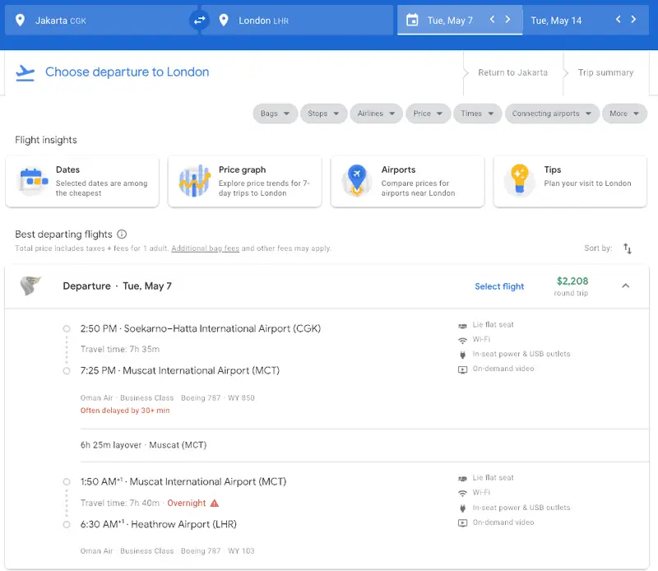Open the Tips insight card
Viewport: 658px width, 571px height.
tap(570, 181)
